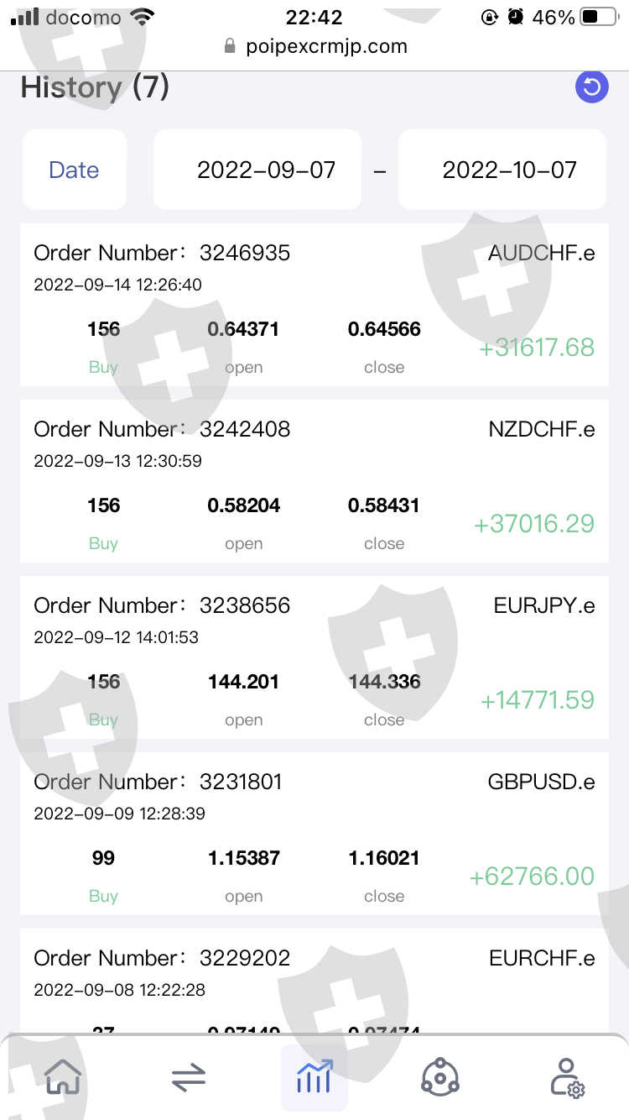Open the transfer arrows tab

tap(189, 1077)
